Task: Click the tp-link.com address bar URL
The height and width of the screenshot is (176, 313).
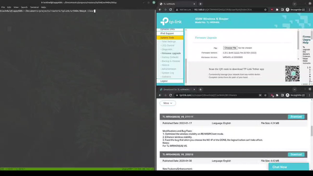Action: 208,95
